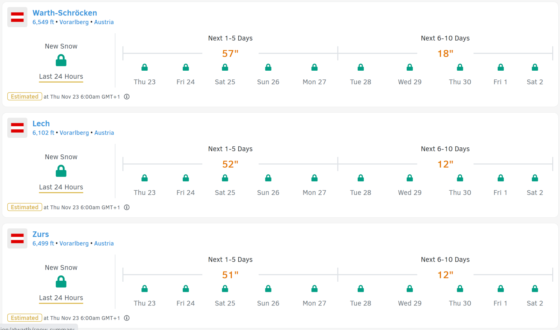Click Tue 28 label in Lech
Screen dimensions: 560x330
[360, 192]
